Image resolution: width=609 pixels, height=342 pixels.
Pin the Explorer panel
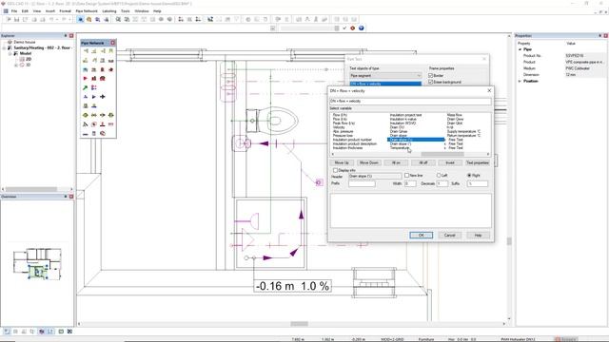pyautogui.click(x=66, y=36)
